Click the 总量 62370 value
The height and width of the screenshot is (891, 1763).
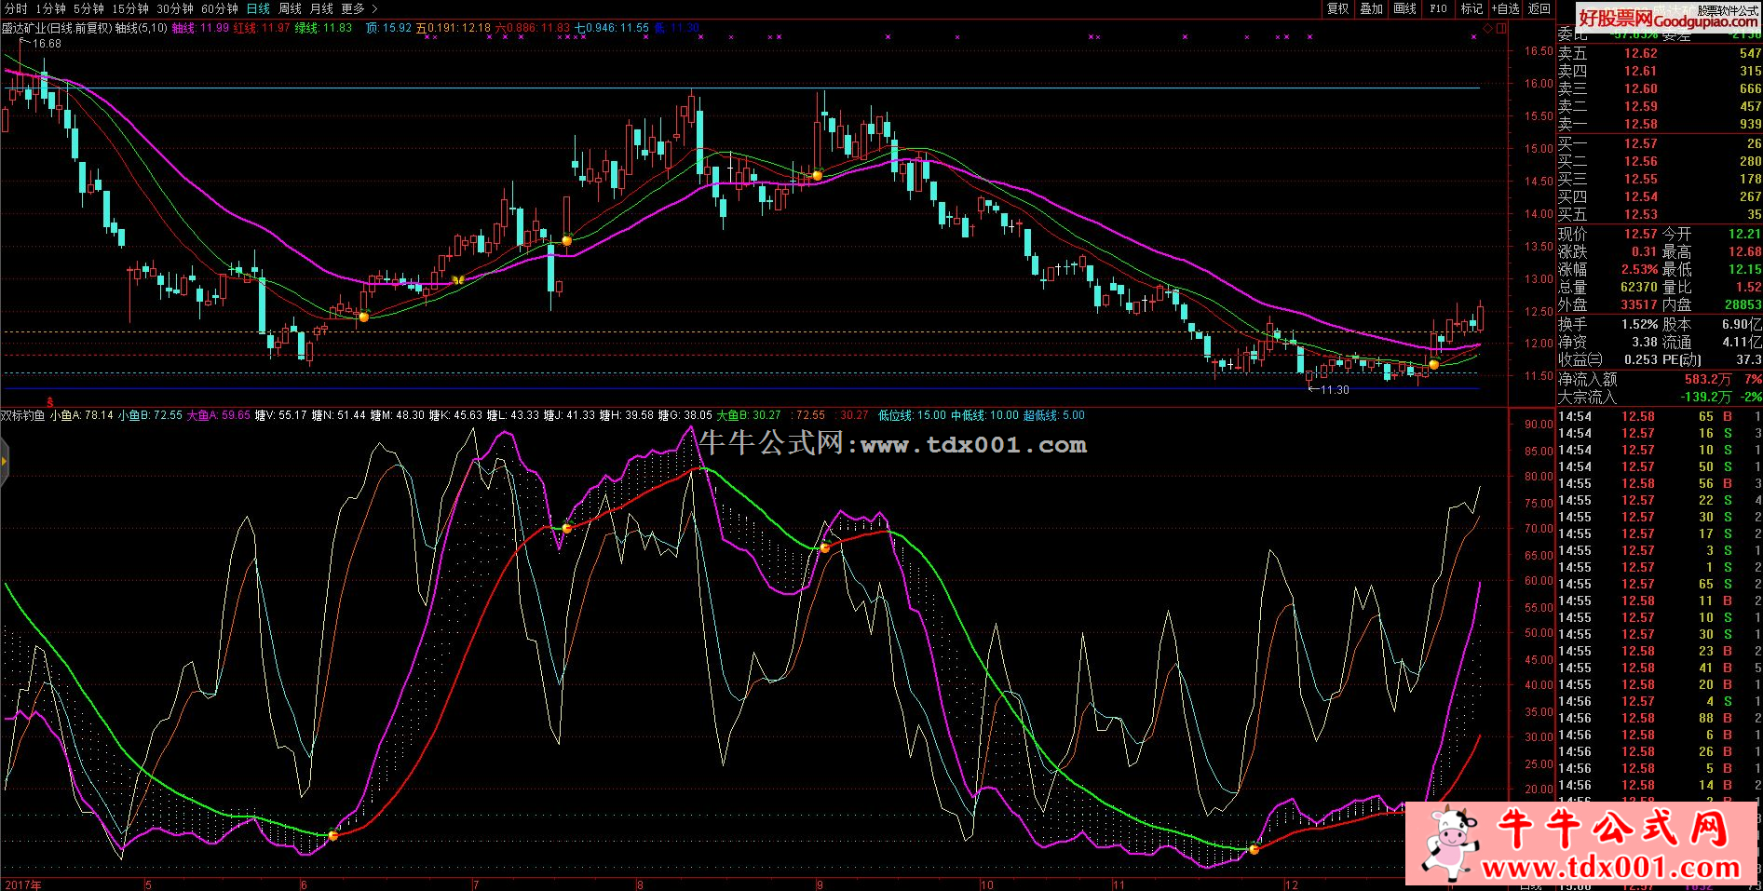point(1639,287)
